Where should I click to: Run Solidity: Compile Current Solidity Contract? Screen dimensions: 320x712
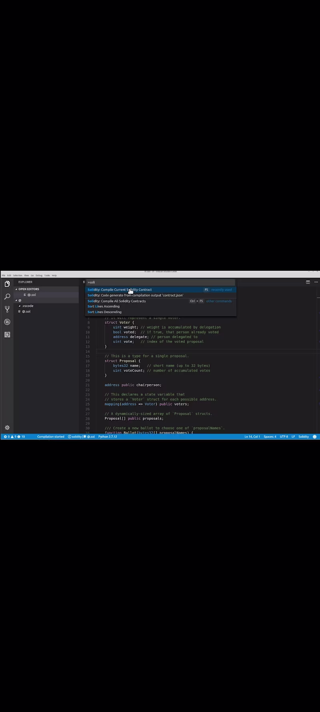point(161,290)
